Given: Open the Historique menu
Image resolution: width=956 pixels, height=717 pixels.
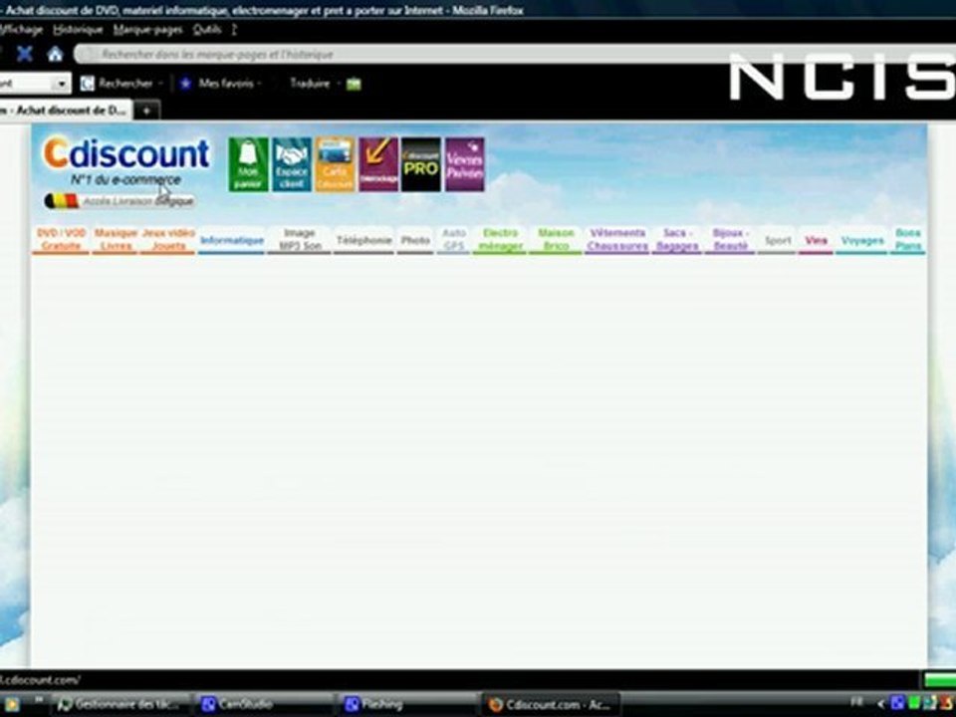Looking at the screenshot, I should coord(78,29).
